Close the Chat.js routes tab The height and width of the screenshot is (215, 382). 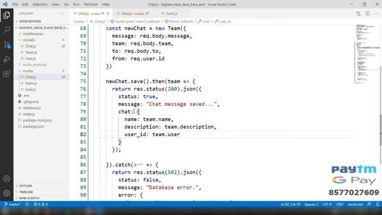(x=107, y=14)
